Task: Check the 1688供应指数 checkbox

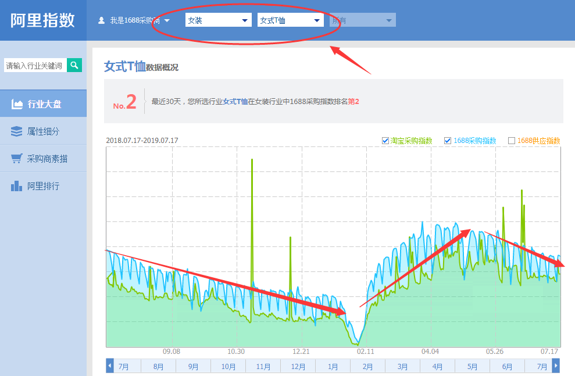Action: click(512, 141)
